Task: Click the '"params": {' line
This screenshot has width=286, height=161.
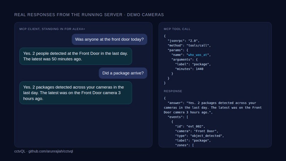Action: click(x=178, y=50)
